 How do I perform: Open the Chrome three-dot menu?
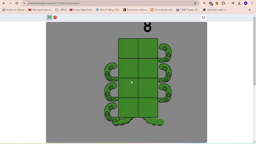[x=252, y=3]
